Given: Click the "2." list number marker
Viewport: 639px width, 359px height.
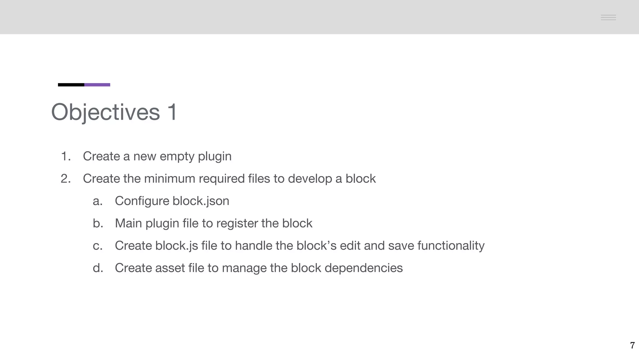Looking at the screenshot, I should (66, 179).
